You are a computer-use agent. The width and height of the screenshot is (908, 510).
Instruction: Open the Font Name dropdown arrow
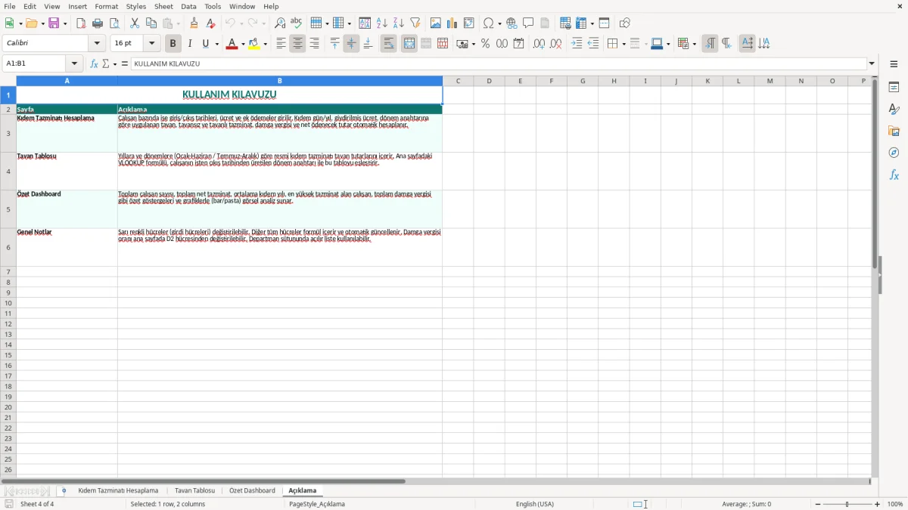(x=97, y=44)
